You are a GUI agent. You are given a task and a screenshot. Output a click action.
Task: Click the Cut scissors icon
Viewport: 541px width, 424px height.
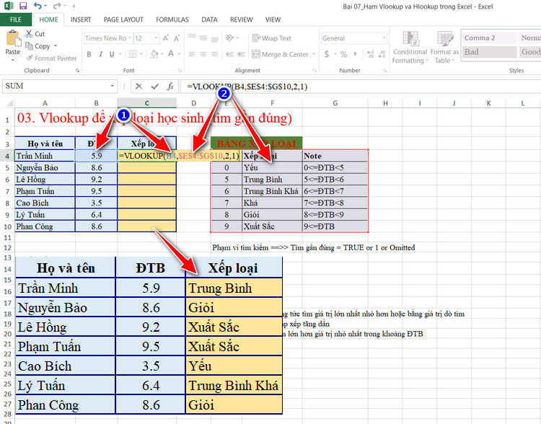(29, 34)
